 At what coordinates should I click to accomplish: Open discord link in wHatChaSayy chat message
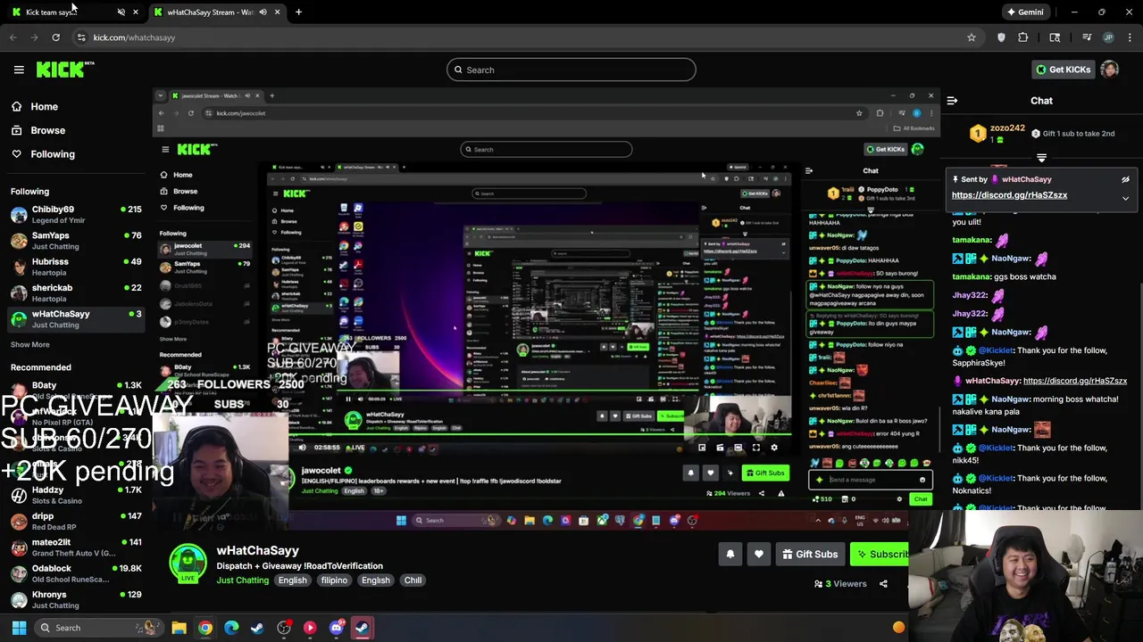pyautogui.click(x=1075, y=381)
